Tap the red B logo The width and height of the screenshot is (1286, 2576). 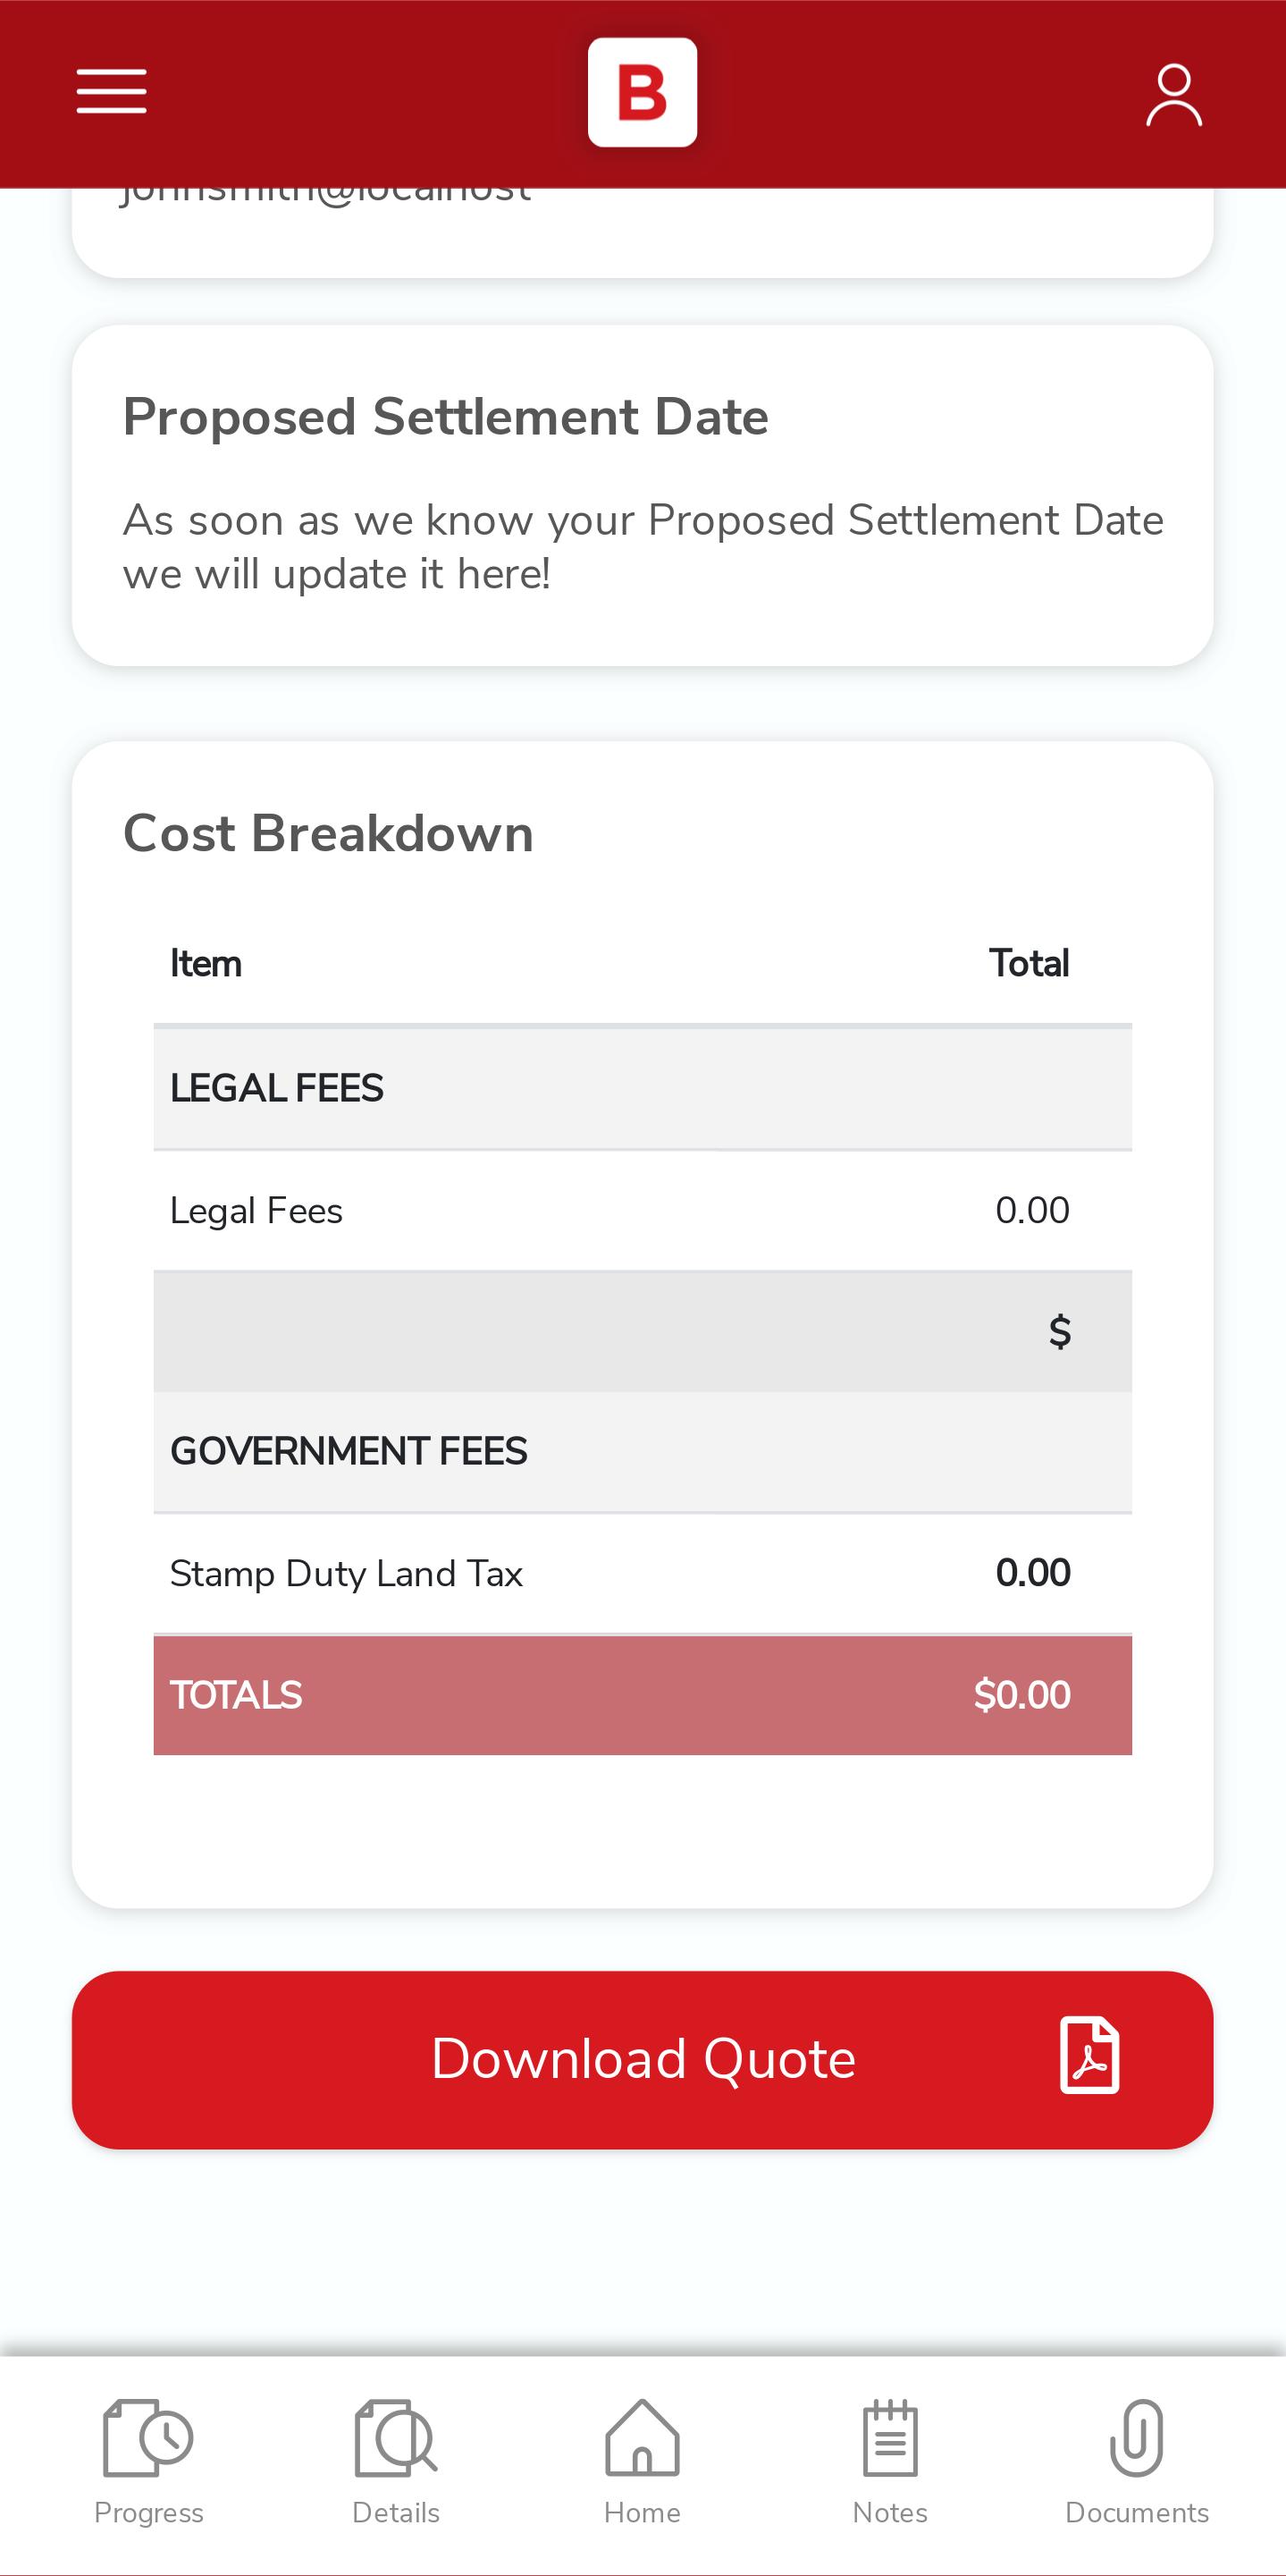(x=643, y=92)
